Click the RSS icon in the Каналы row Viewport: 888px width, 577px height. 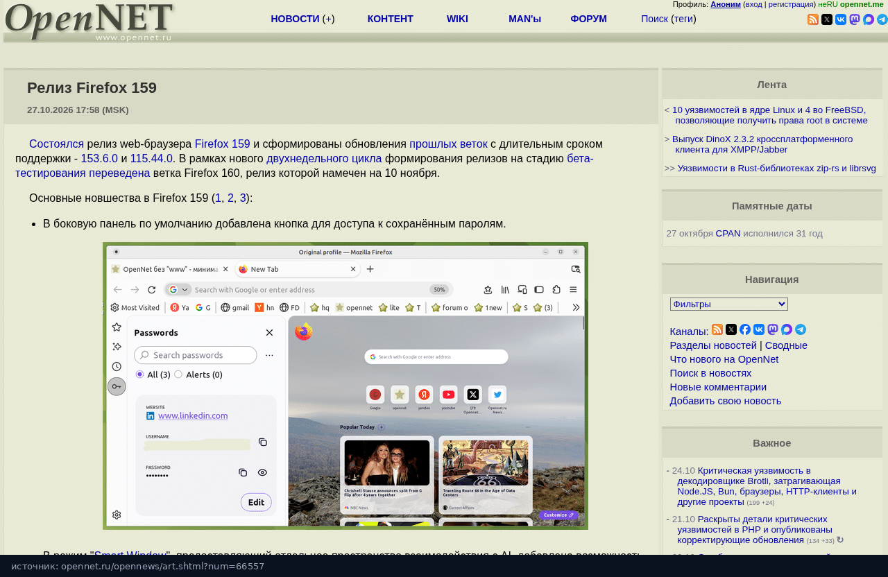717,329
